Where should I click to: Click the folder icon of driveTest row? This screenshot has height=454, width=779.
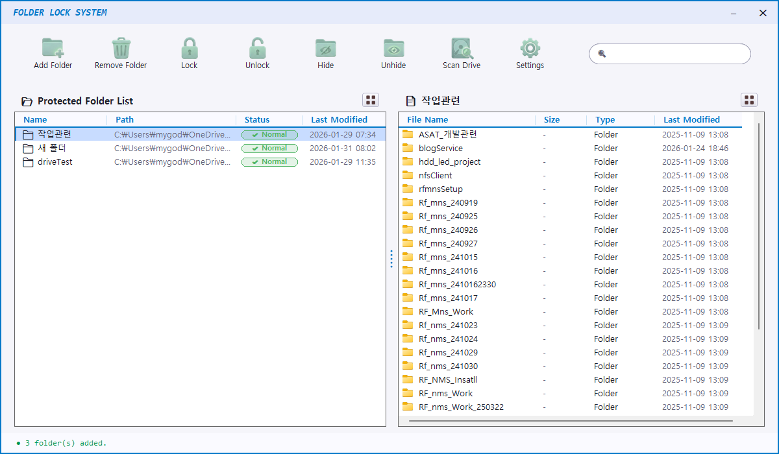point(28,162)
